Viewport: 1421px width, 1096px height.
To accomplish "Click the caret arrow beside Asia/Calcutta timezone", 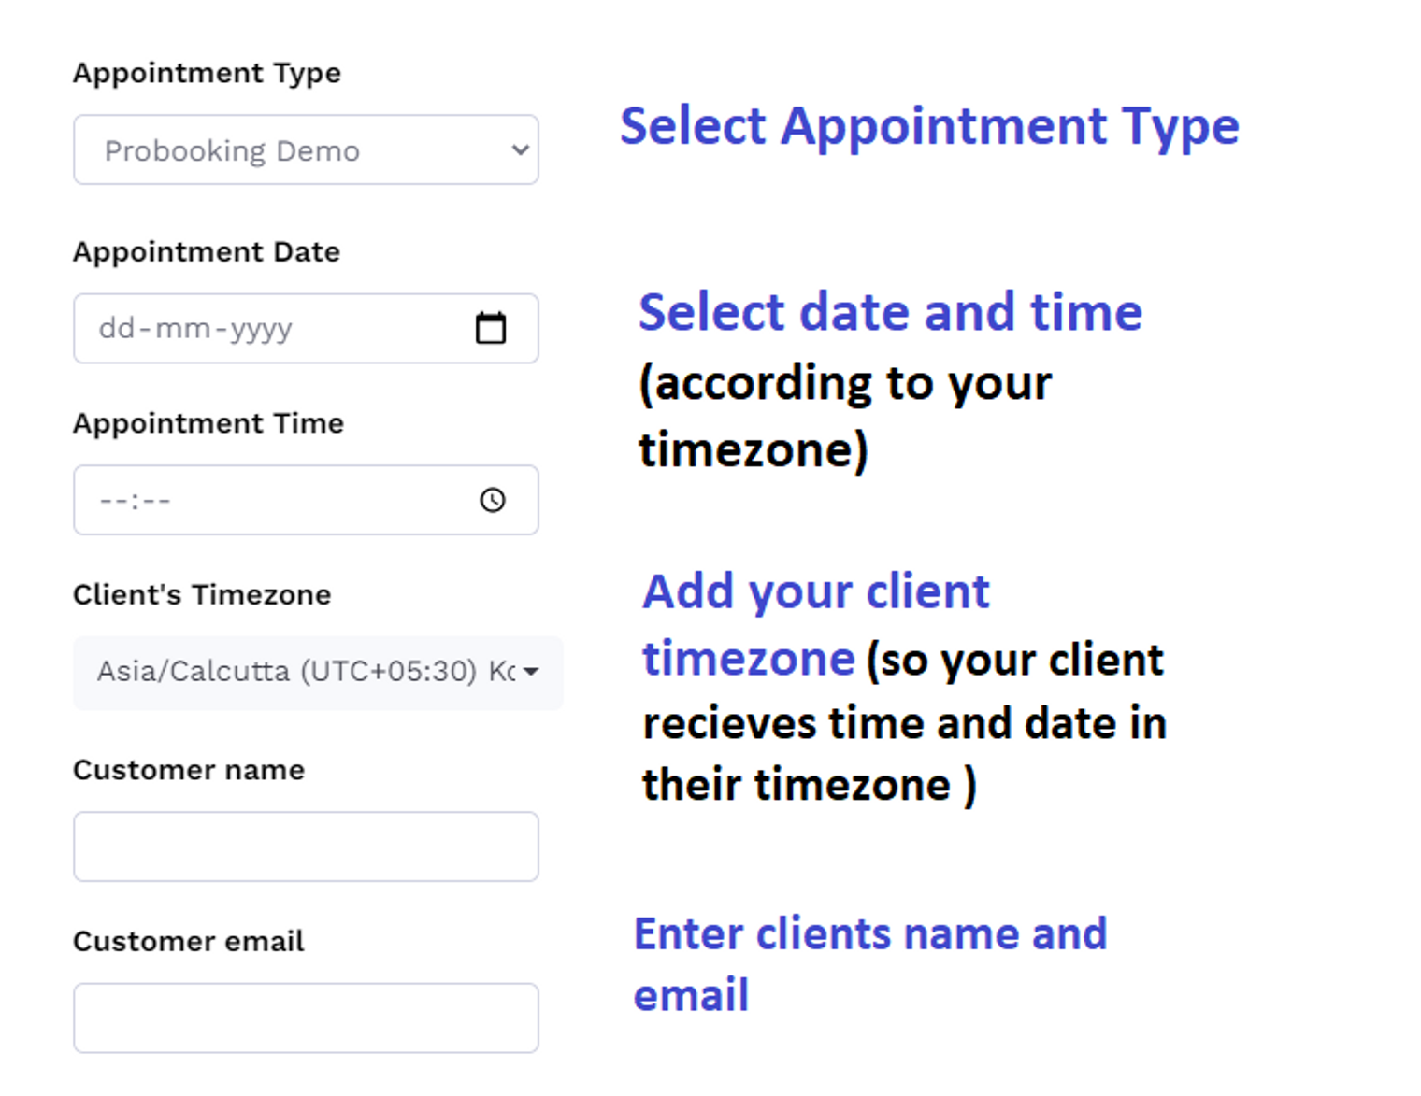I will (x=531, y=672).
